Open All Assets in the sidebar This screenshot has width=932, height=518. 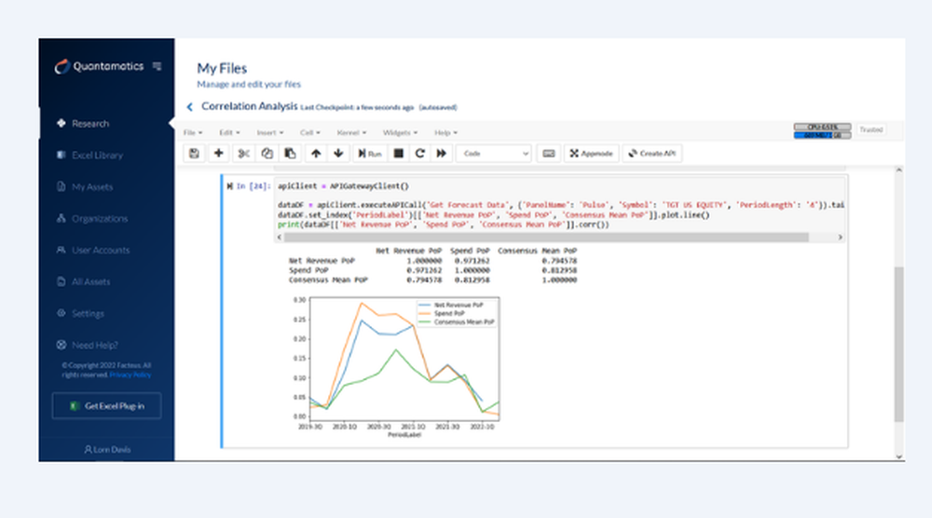click(90, 281)
